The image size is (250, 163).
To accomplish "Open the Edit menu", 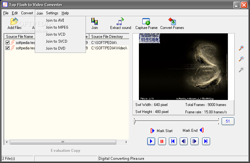I will [x=15, y=13].
